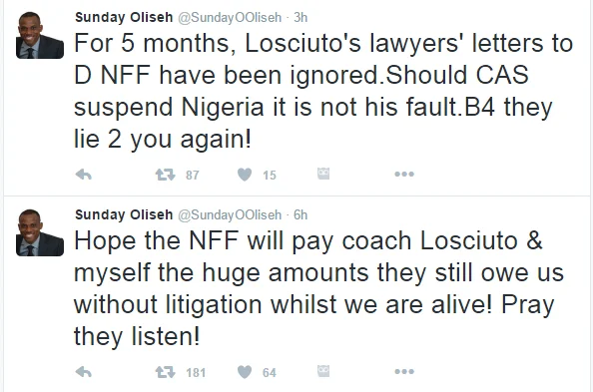Like the tweet with 15 likes
The height and width of the screenshot is (392, 593).
(245, 175)
